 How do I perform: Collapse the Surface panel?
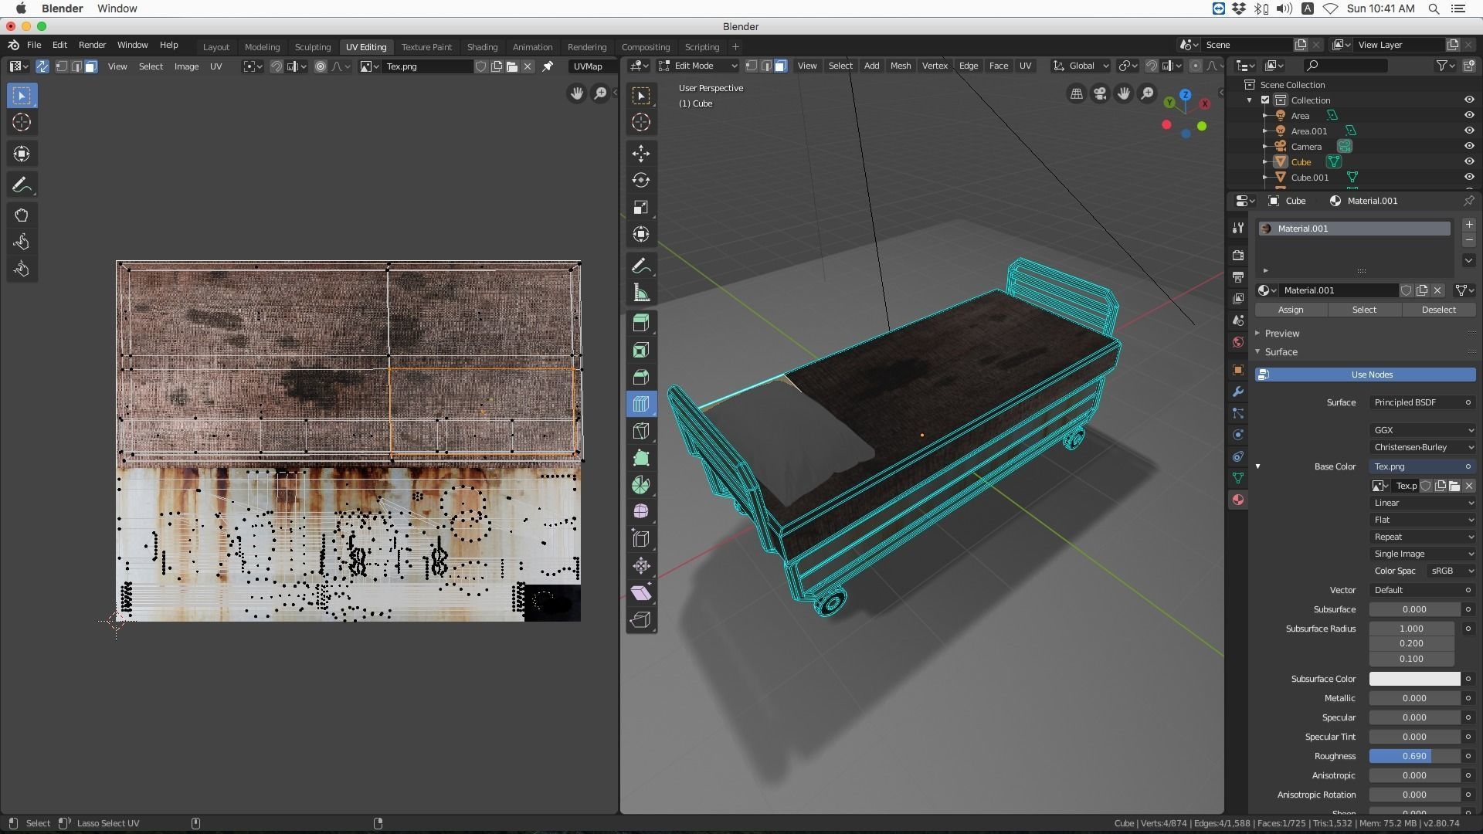1281,352
